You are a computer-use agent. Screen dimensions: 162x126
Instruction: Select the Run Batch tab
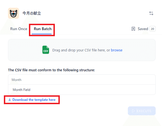(43, 29)
